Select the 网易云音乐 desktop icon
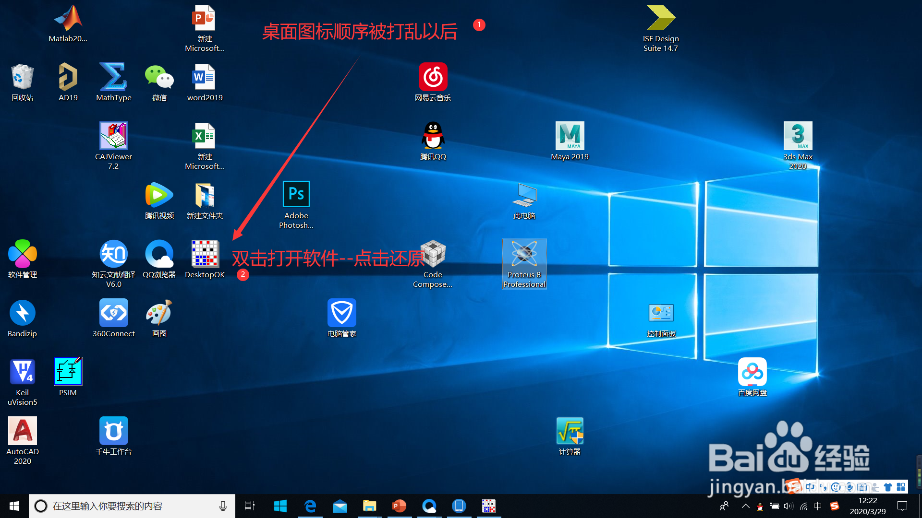This screenshot has height=518, width=922. (433, 77)
